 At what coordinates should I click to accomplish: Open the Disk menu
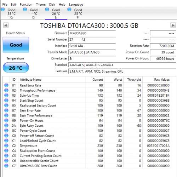pos(52,5)
